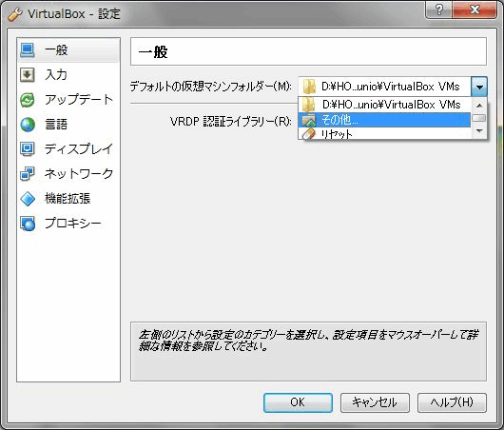Click folder icon of the first dropdown list entry
This screenshot has height=430, width=504.
(308, 105)
